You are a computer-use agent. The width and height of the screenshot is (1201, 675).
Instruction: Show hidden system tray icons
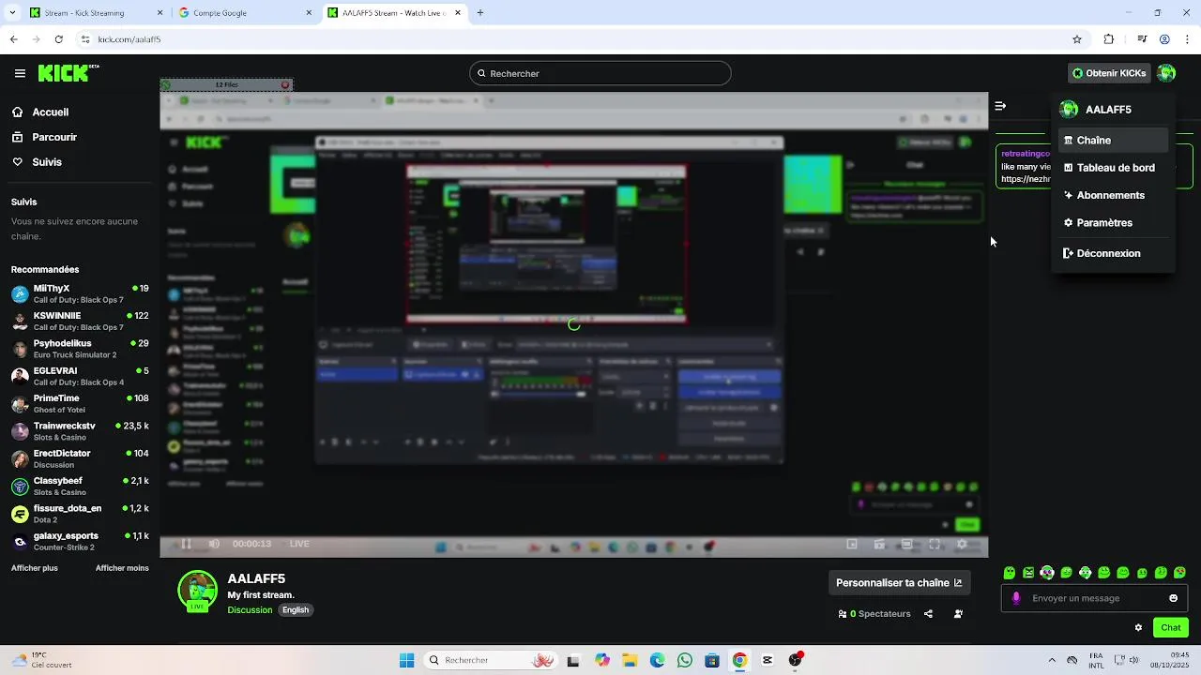[1051, 661]
